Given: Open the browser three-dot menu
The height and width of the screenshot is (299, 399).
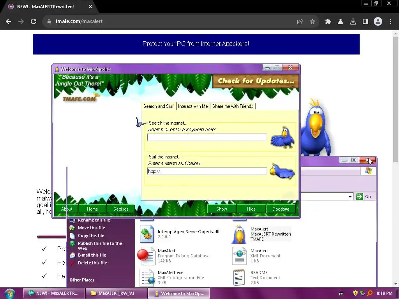Looking at the screenshot, I should click(390, 22).
